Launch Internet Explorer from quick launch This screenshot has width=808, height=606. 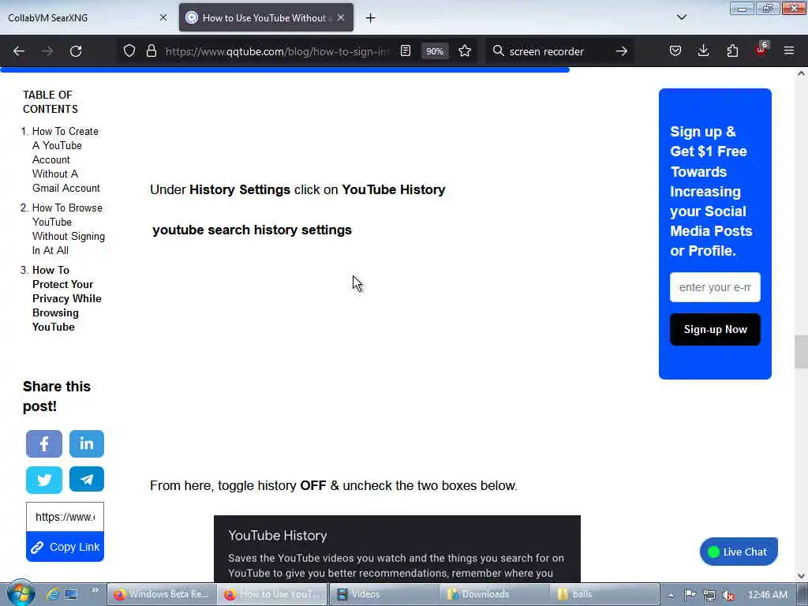(x=52, y=594)
